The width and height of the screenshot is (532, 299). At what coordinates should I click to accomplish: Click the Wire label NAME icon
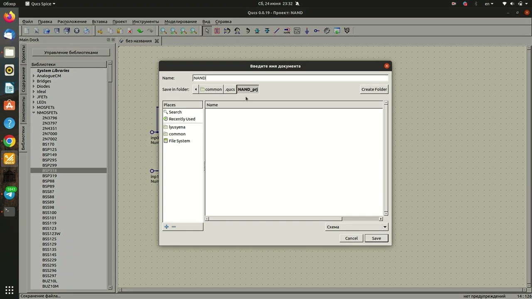(287, 31)
